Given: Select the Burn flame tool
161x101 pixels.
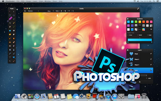Looking at the screenshot, I should (14, 38).
